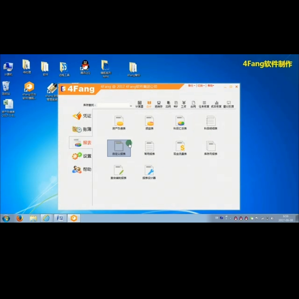Switch to the 进销存 module
Viewport: 299px width, 299px height.
click(x=158, y=104)
